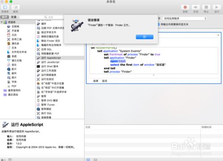The height and width of the screenshot is (161, 223).
Task: Toggle the description panel button at bottom left
Action: [10, 160]
